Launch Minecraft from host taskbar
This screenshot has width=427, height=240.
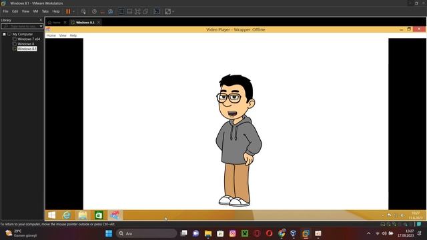245,233
